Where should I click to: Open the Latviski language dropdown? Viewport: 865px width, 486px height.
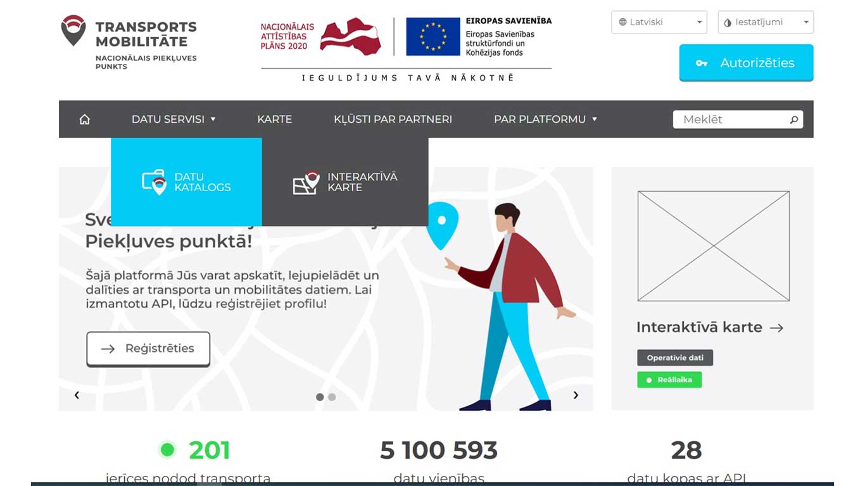(659, 22)
